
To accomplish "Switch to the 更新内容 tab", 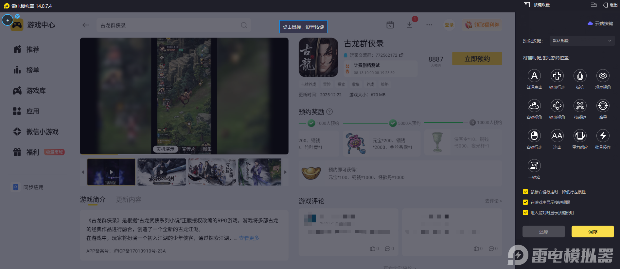I will tap(129, 200).
